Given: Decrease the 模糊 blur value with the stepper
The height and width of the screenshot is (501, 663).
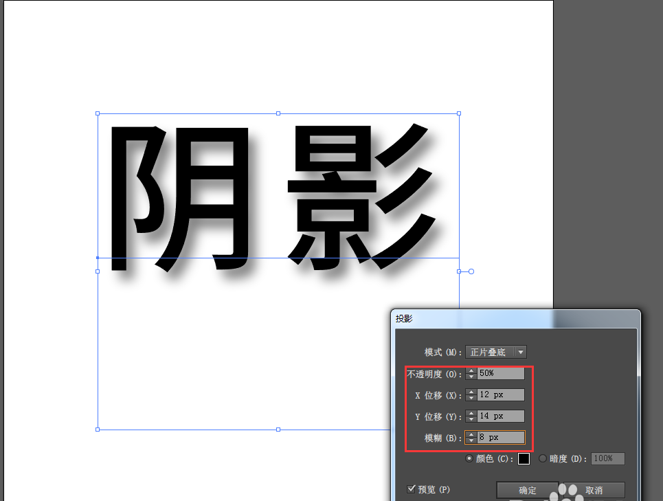Looking at the screenshot, I should point(471,440).
